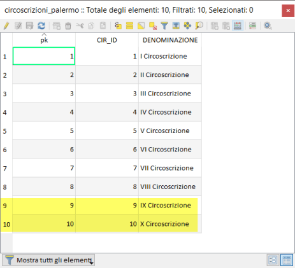Viewport: 295px width, 268px height.
Task: Click the Delete field icon
Action: (226, 26)
